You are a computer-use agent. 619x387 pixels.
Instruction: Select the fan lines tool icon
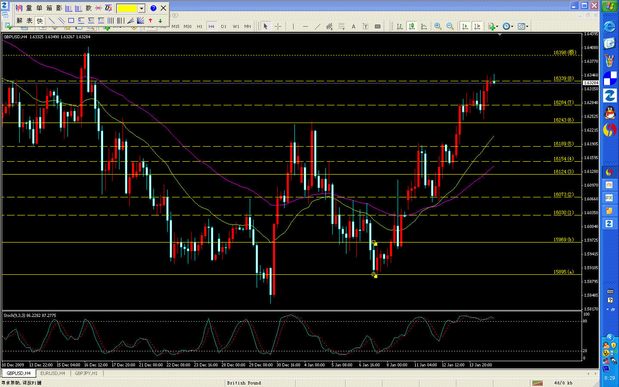click(141, 20)
